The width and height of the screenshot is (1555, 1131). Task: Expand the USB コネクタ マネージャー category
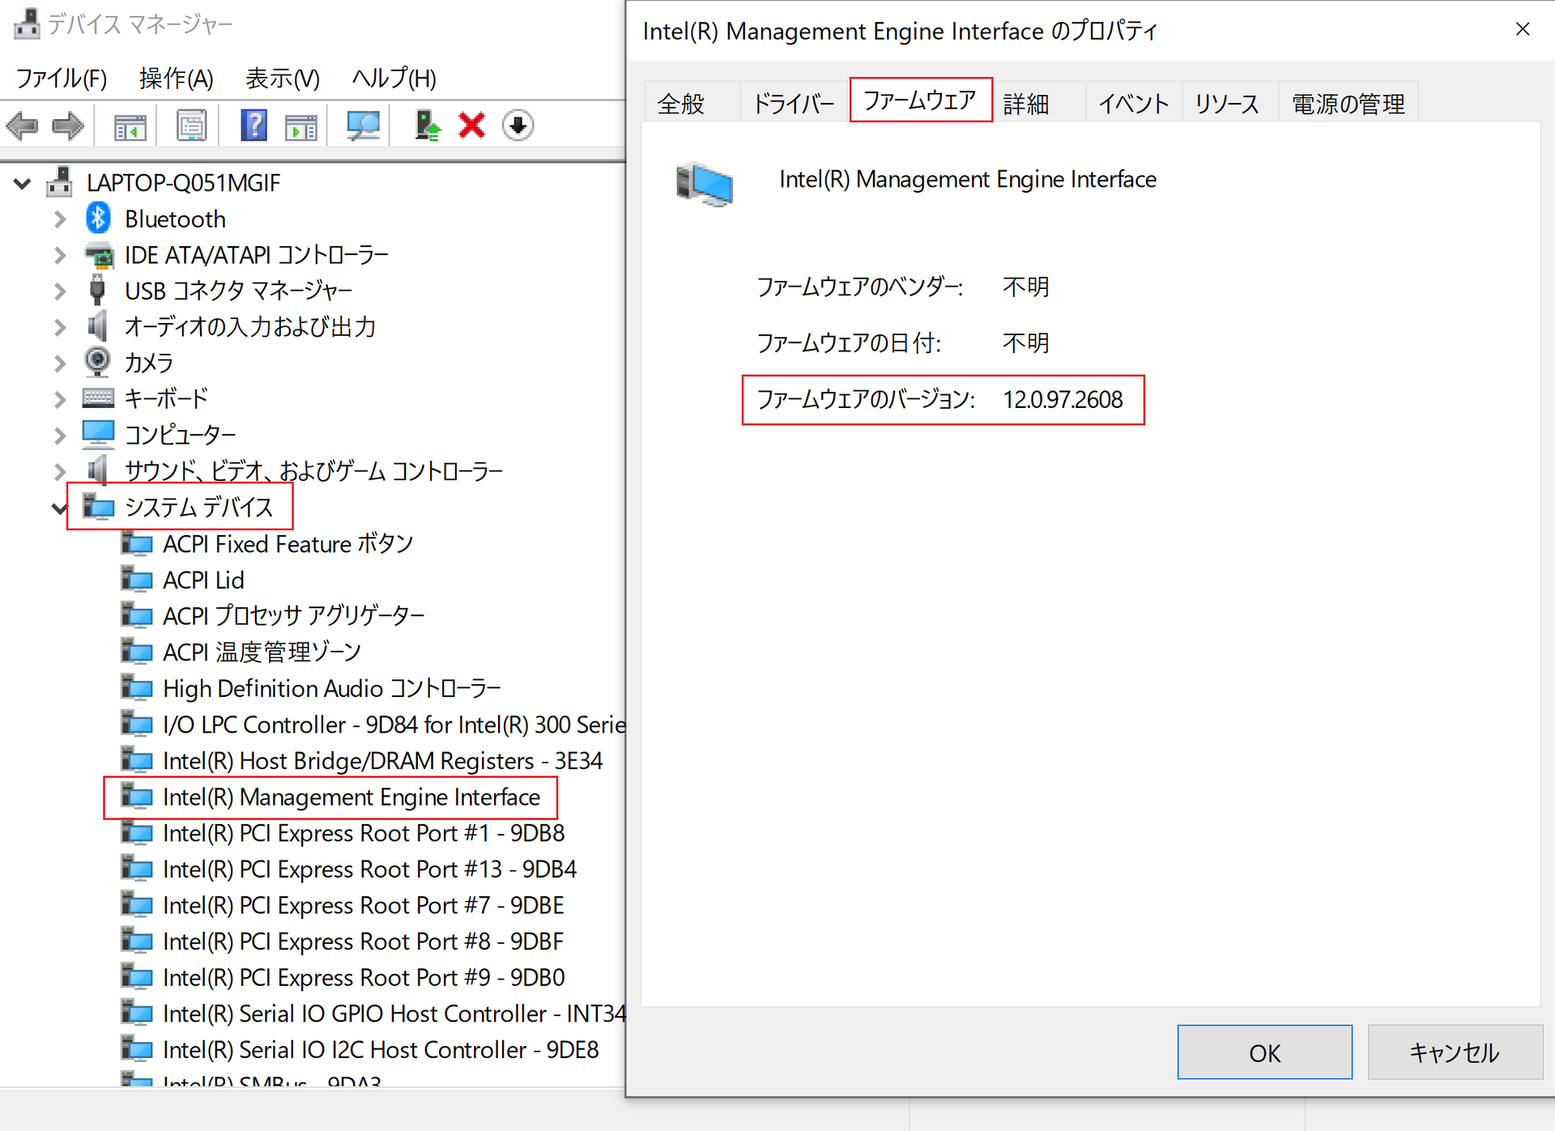pyautogui.click(x=60, y=291)
